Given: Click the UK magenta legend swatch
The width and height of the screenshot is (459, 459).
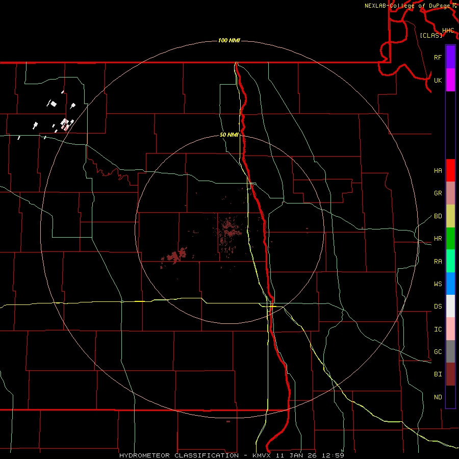Looking at the screenshot, I should (x=450, y=80).
